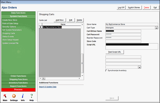Image resolution: width=160 pixels, height=103 pixels.
Task: Click the carts list vertical scrollbar thumb
Action: pos(82,63)
